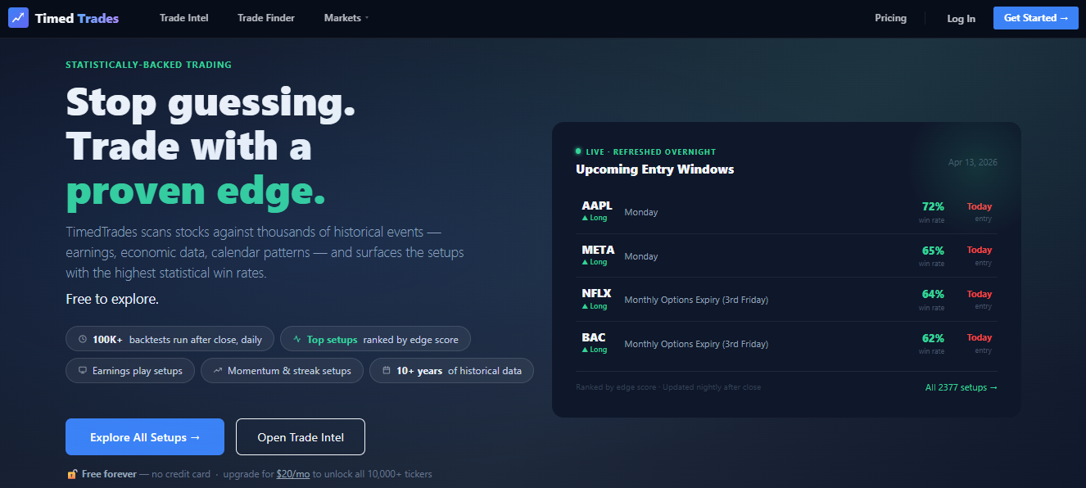This screenshot has height=488, width=1086.
Task: Click the Long arrow under META
Action: pyautogui.click(x=585, y=262)
